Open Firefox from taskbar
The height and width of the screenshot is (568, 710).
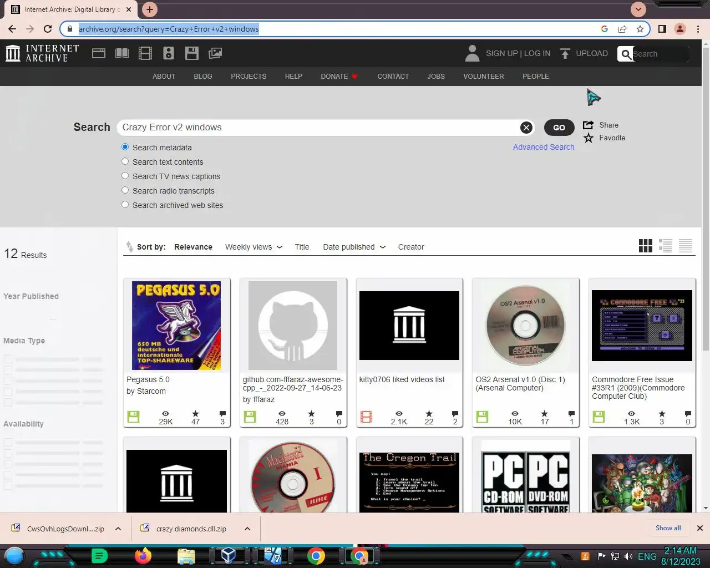143,555
